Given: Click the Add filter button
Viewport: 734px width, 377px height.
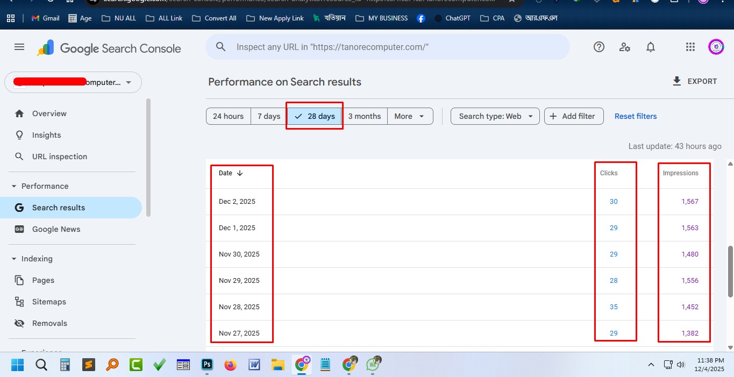Looking at the screenshot, I should pos(573,116).
